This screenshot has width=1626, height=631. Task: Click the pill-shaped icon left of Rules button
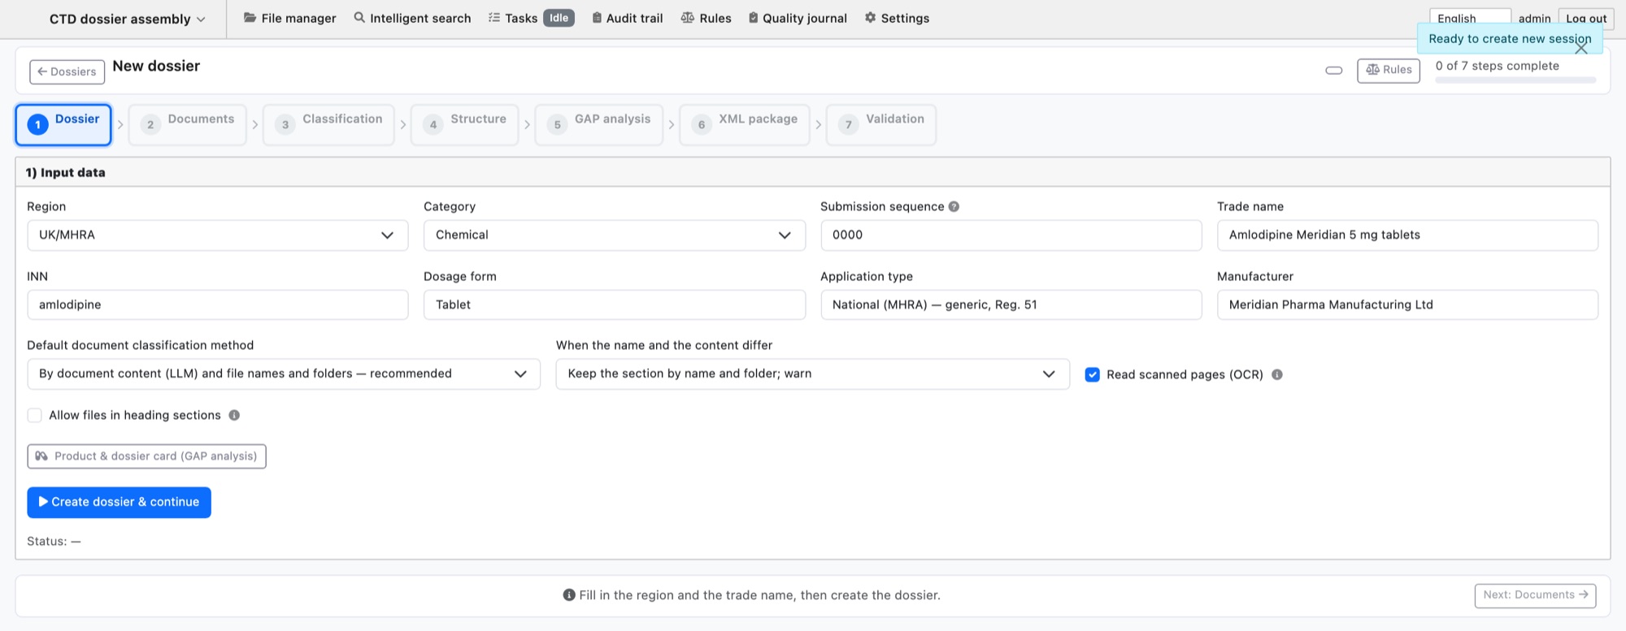1334,70
